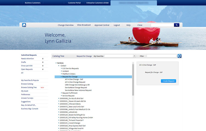Open Approval Central menu item
The image size is (206, 131).
tap(102, 25)
